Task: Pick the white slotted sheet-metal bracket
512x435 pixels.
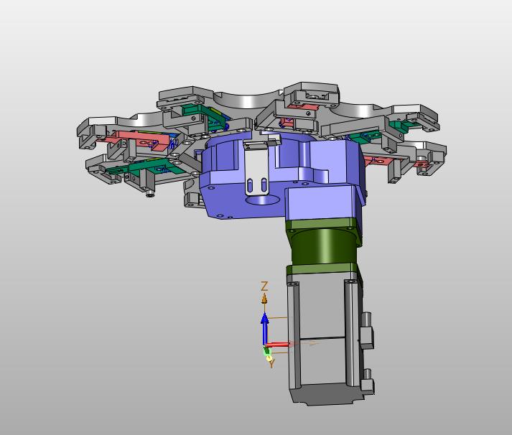Action: (257, 169)
